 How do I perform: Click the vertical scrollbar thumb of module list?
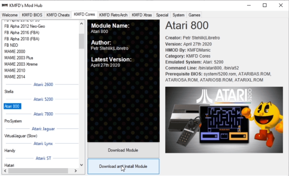(x=81, y=41)
